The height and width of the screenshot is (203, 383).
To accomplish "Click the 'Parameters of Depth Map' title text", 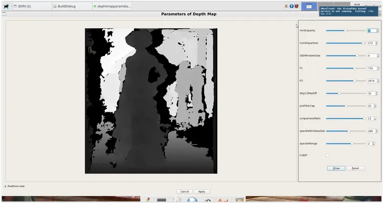I will click(x=189, y=14).
